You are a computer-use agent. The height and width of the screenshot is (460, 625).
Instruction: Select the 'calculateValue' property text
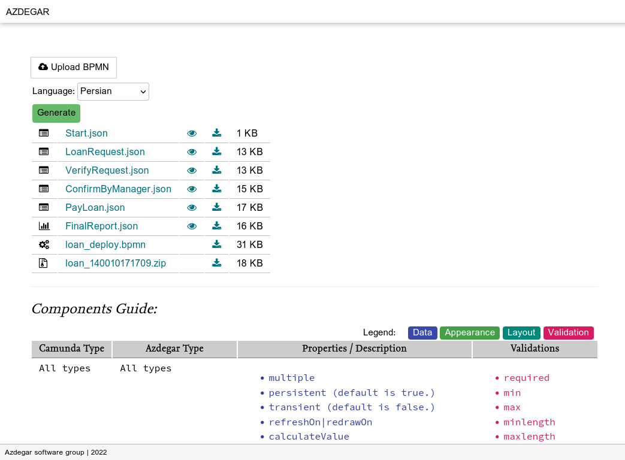(309, 437)
